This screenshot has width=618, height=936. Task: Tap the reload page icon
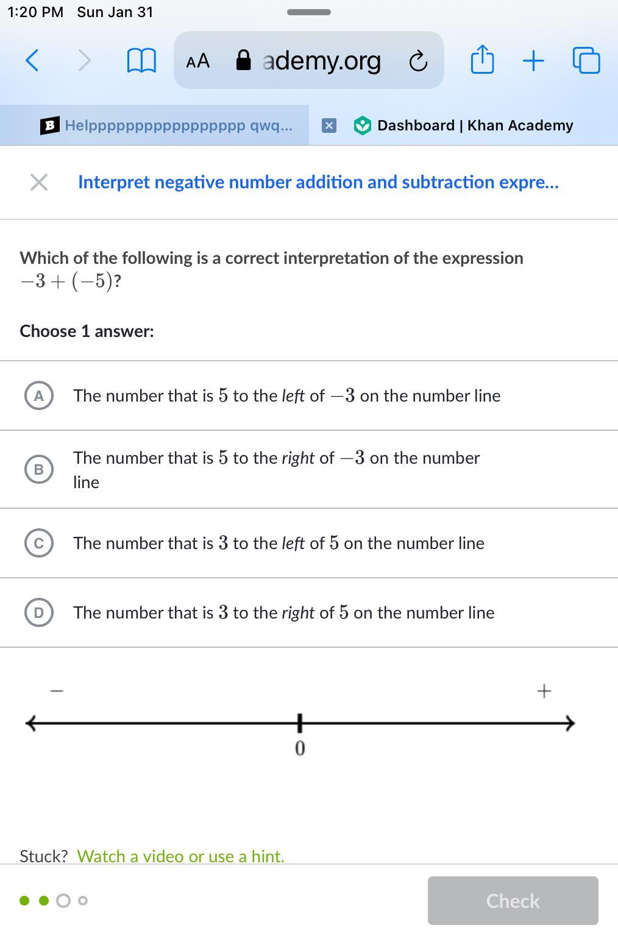(x=418, y=61)
